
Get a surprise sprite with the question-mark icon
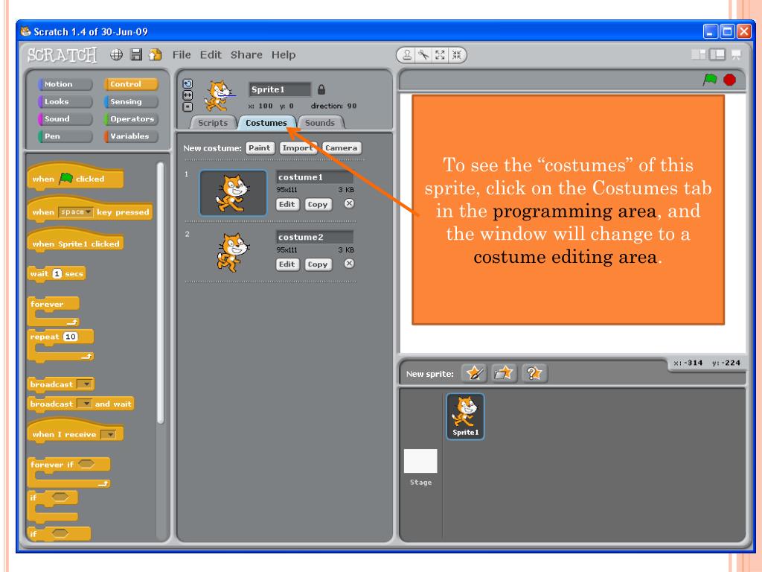click(x=534, y=373)
